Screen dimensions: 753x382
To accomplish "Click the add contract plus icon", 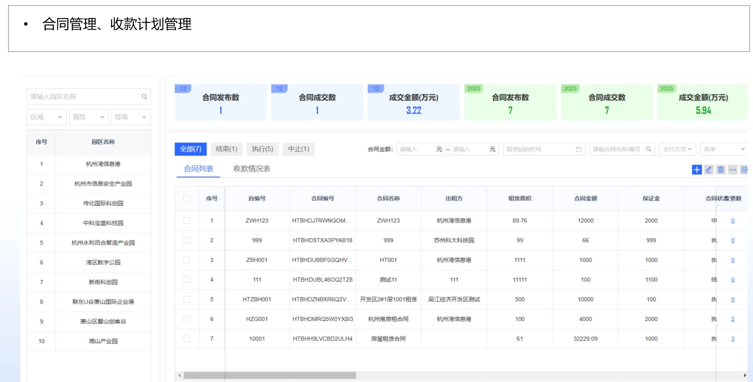I will click(x=697, y=170).
